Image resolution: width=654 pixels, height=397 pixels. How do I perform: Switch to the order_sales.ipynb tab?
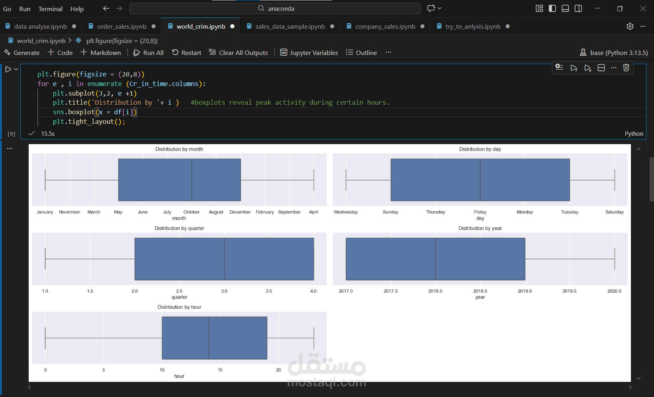coord(121,26)
